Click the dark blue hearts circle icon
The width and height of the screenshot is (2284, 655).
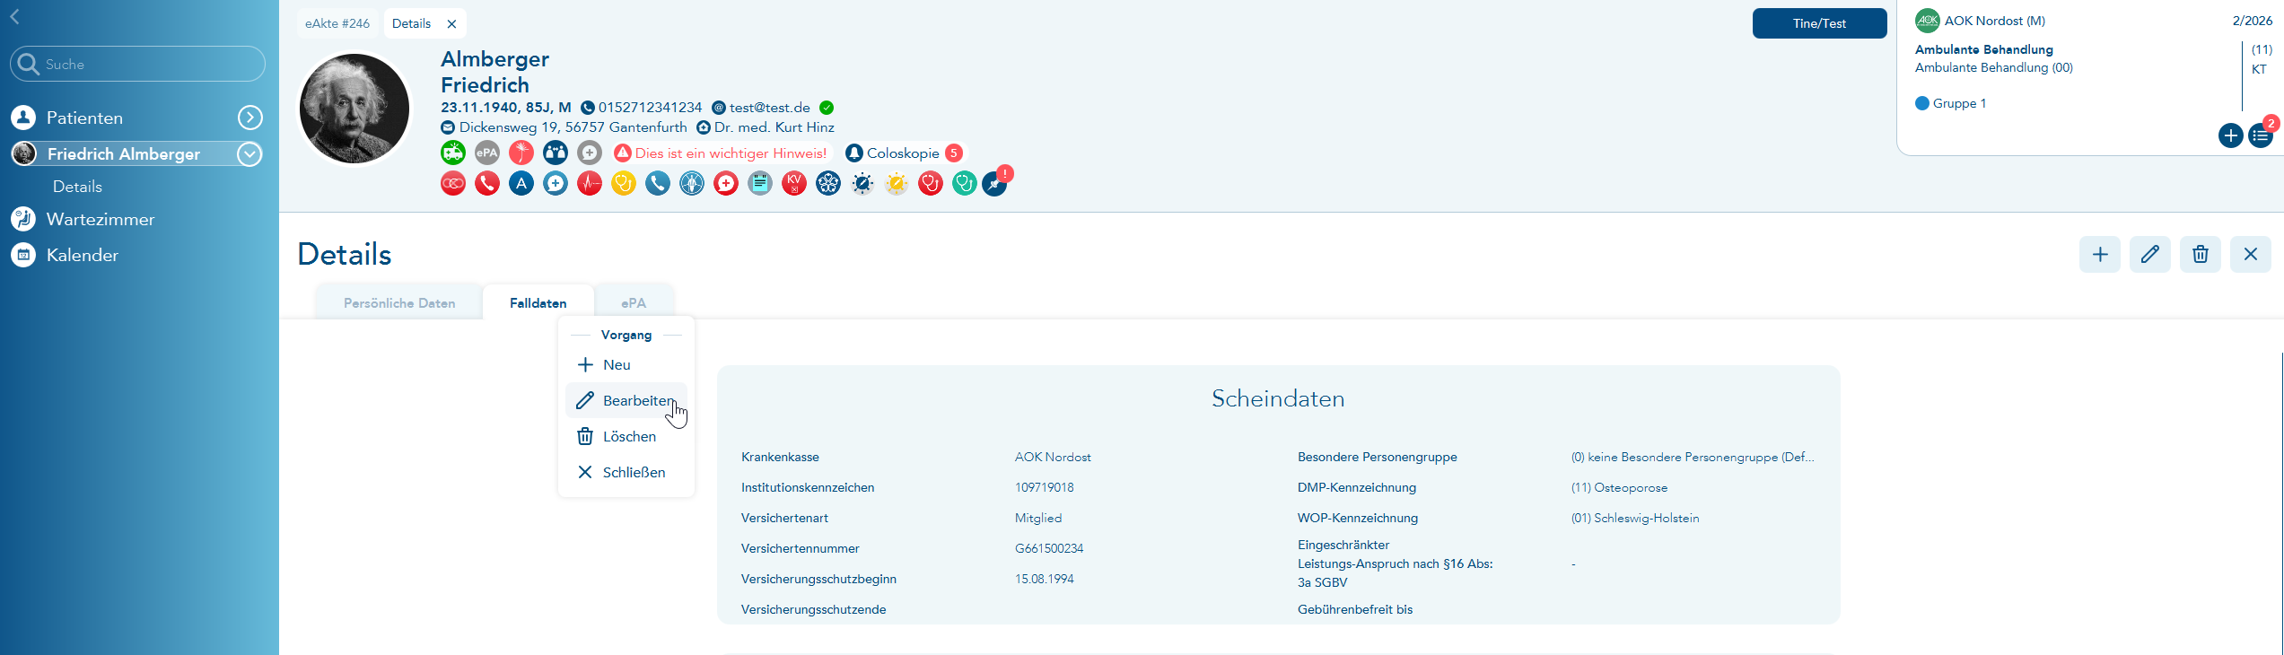point(828,183)
